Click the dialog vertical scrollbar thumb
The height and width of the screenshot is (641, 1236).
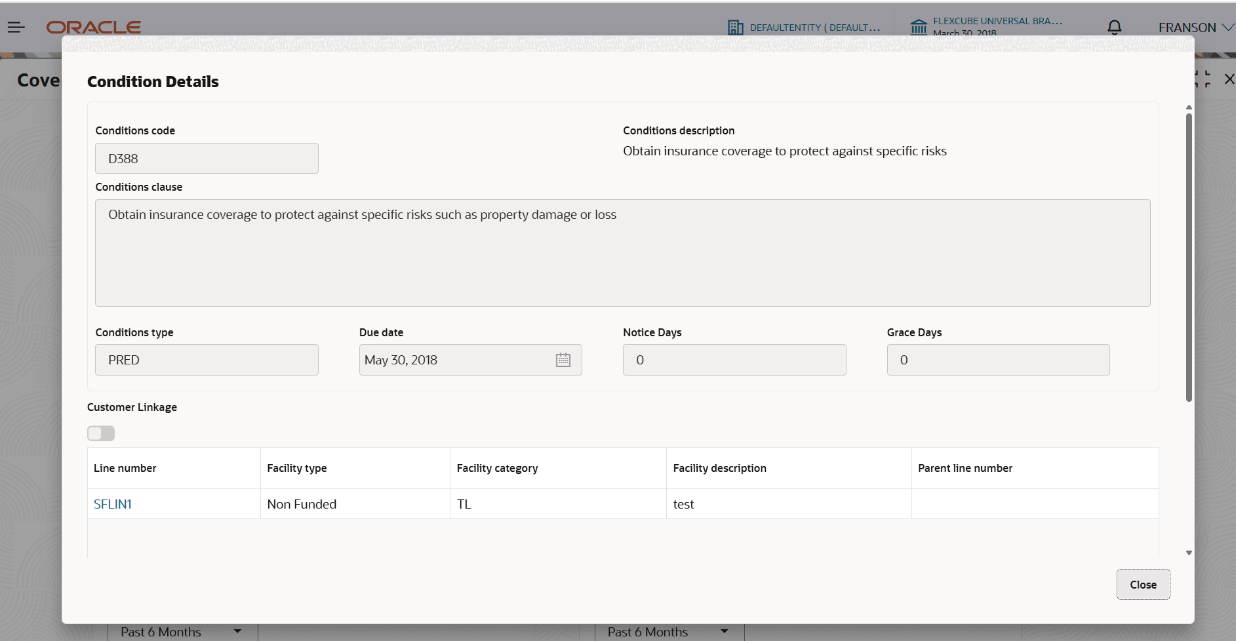(x=1189, y=256)
